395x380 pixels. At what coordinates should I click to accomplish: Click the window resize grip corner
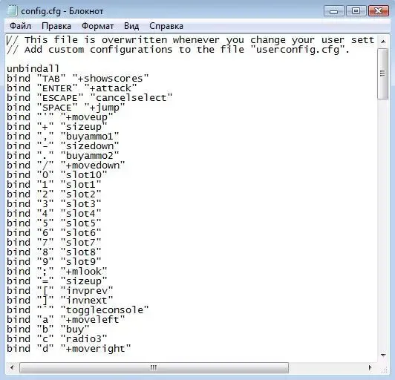pyautogui.click(x=384, y=369)
